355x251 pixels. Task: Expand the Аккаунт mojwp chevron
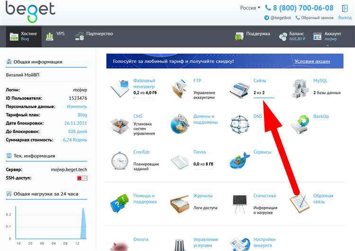tap(328, 45)
